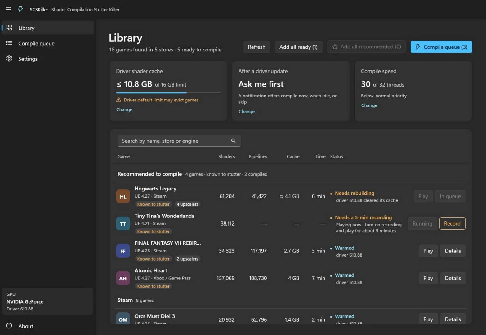Open Settings from the sidebar
This screenshot has width=486, height=335.
point(48,59)
